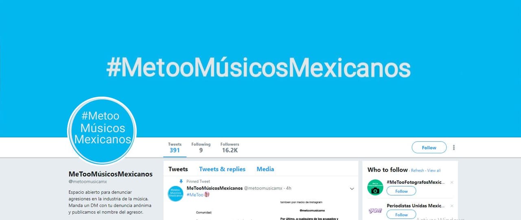Screen dimensions: 521x220
Task: Dismiss the Periodistas Unidas Mexic suggestion
Action: point(452,206)
